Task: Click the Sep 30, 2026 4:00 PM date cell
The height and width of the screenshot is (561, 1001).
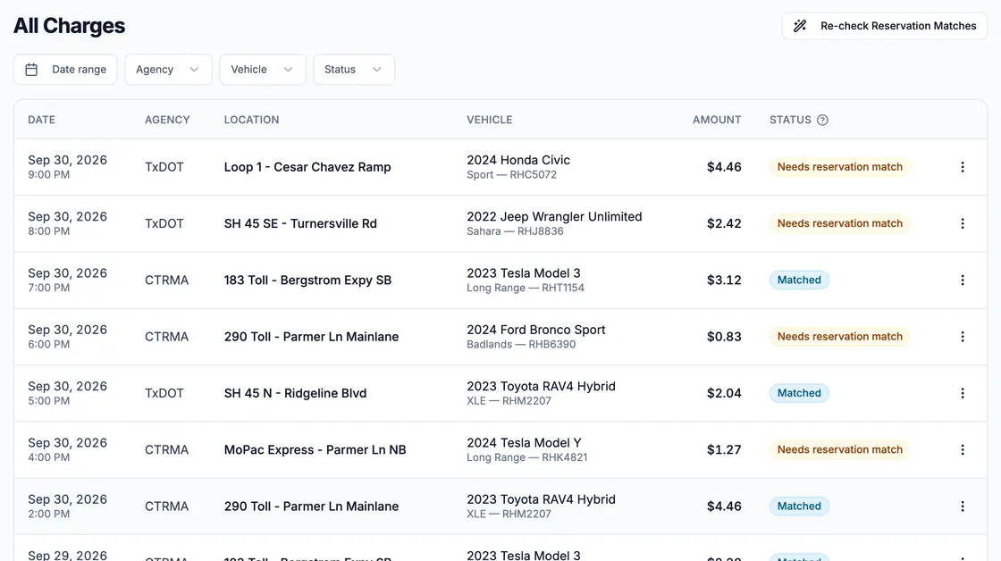Action: coord(67,450)
